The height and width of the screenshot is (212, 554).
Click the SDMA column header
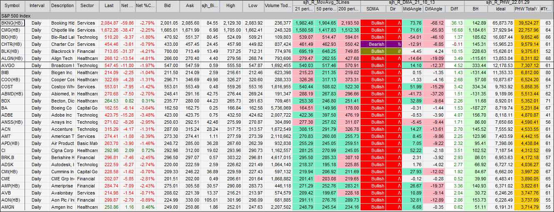coord(373,8)
